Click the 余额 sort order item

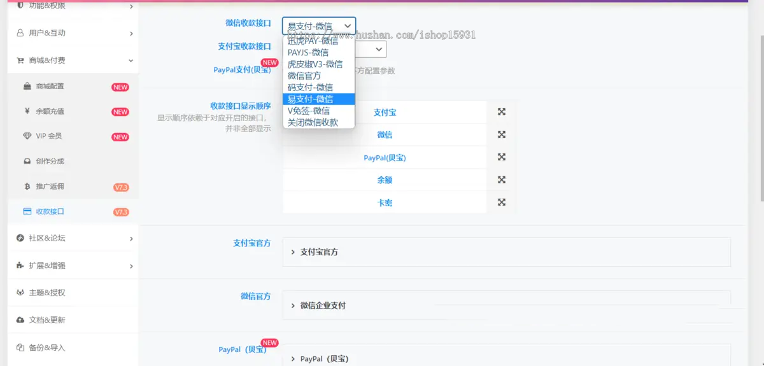[385, 179]
